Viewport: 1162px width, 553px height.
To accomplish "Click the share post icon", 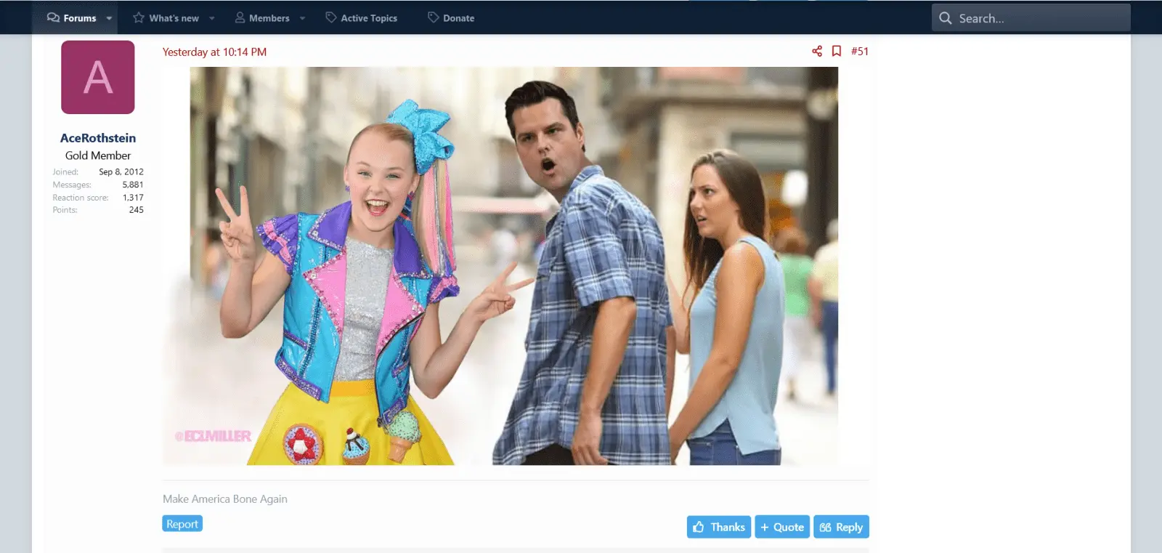I will click(817, 51).
